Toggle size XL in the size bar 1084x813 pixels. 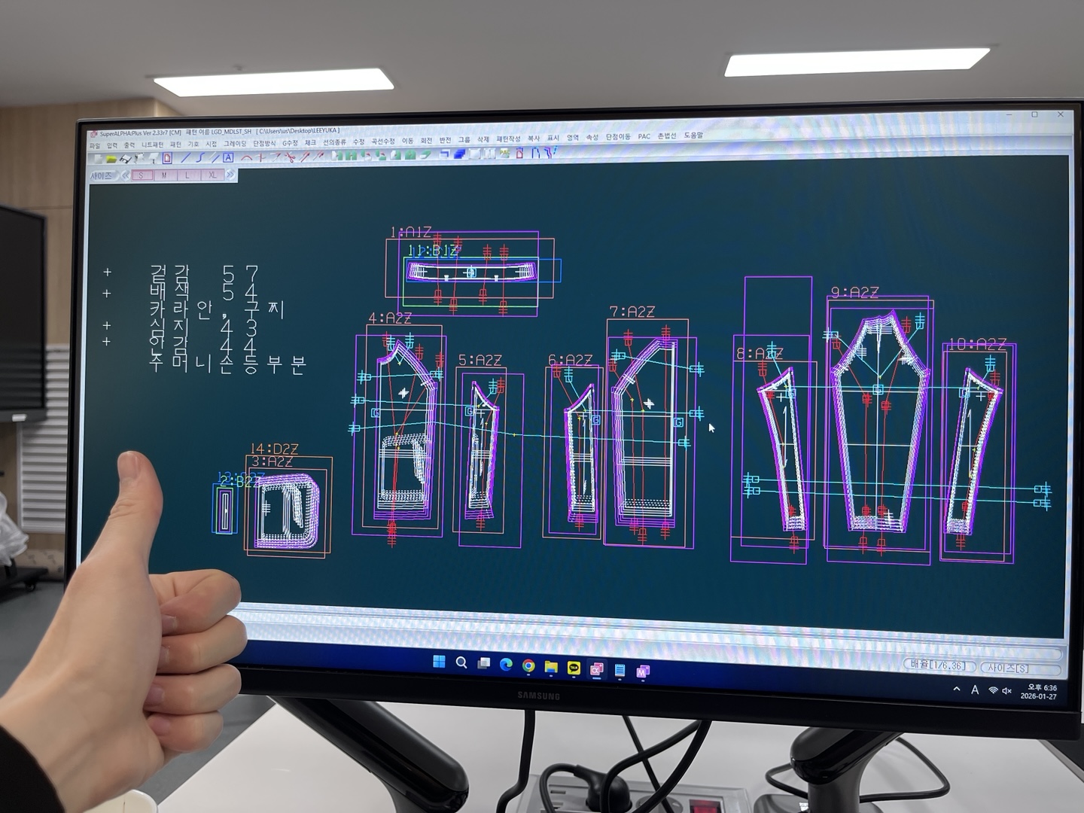(212, 175)
